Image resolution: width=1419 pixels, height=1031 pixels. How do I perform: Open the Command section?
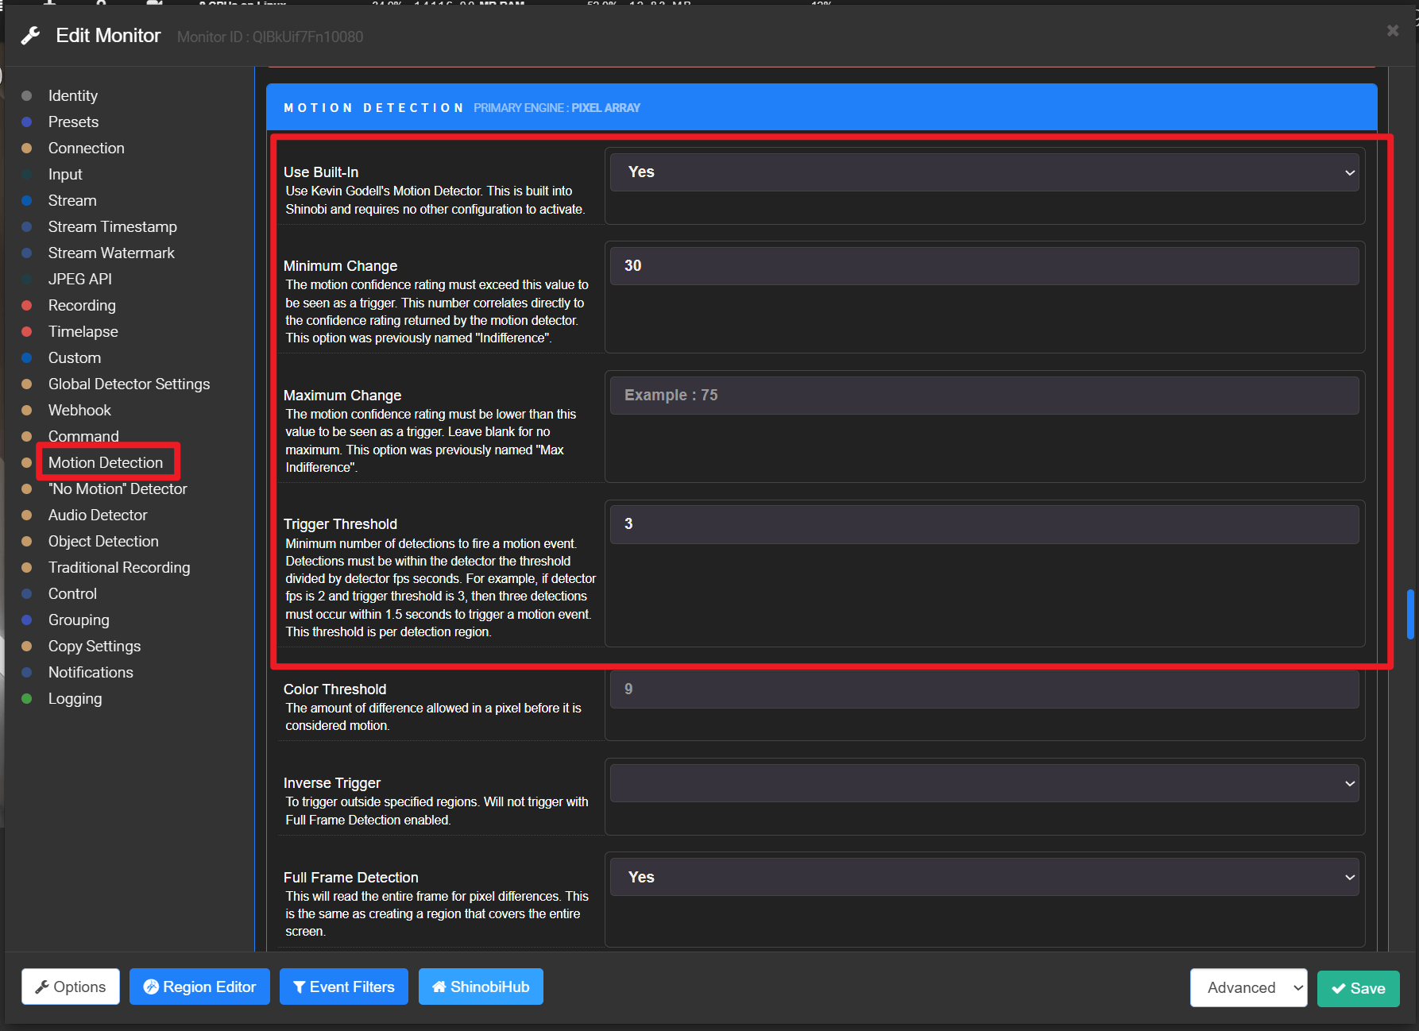click(x=83, y=436)
